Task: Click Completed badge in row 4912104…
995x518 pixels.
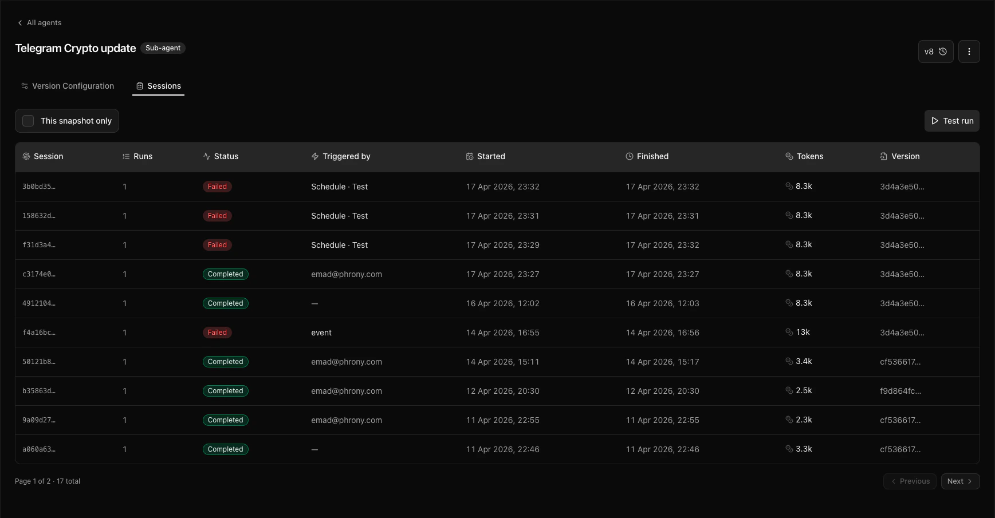Action: [226, 303]
